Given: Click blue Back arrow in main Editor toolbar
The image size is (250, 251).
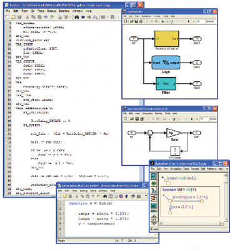Looking at the screenshot, I should click(83, 17).
